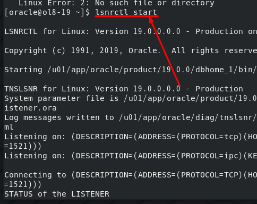Click the 'Linux Error: 2: No such file' line
The width and height of the screenshot is (257, 204).
pyautogui.click(x=116, y=3)
